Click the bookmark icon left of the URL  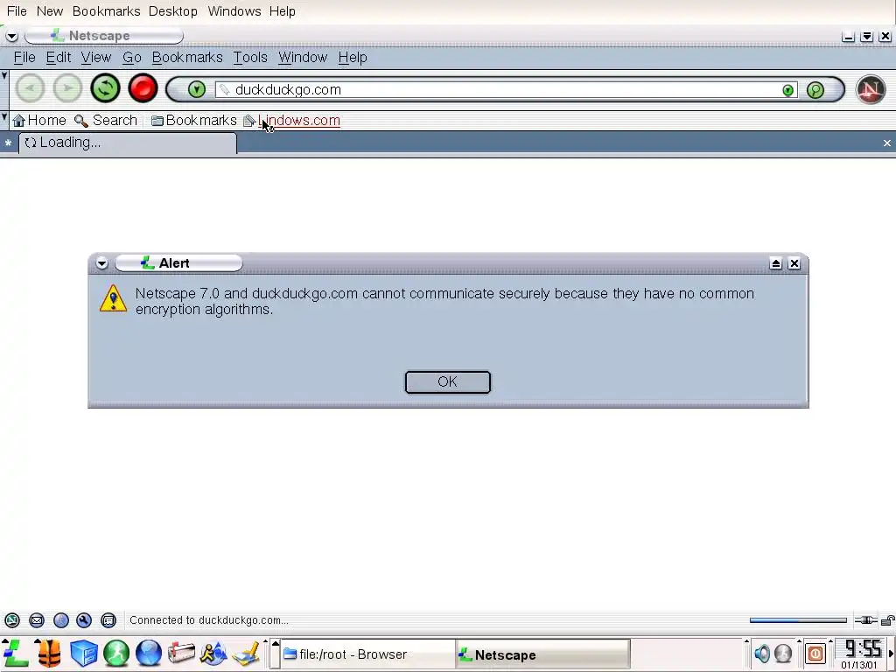pos(225,90)
